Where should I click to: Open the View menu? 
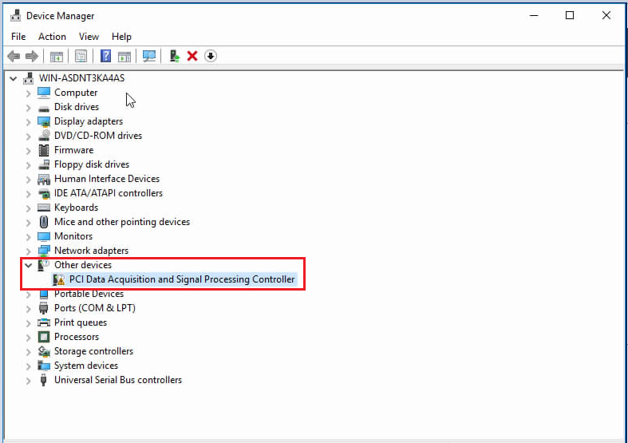pyautogui.click(x=89, y=37)
